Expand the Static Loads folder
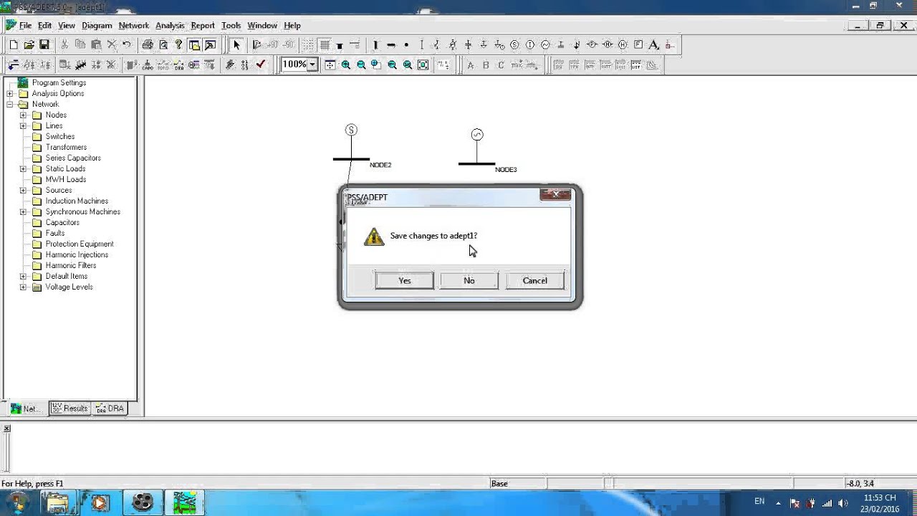The height and width of the screenshot is (516, 917). [23, 168]
